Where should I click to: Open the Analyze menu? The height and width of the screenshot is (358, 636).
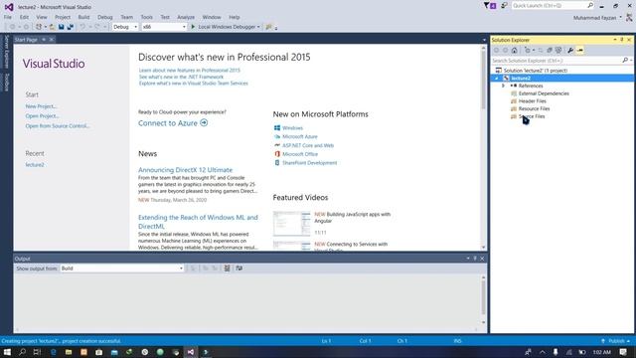point(186,17)
